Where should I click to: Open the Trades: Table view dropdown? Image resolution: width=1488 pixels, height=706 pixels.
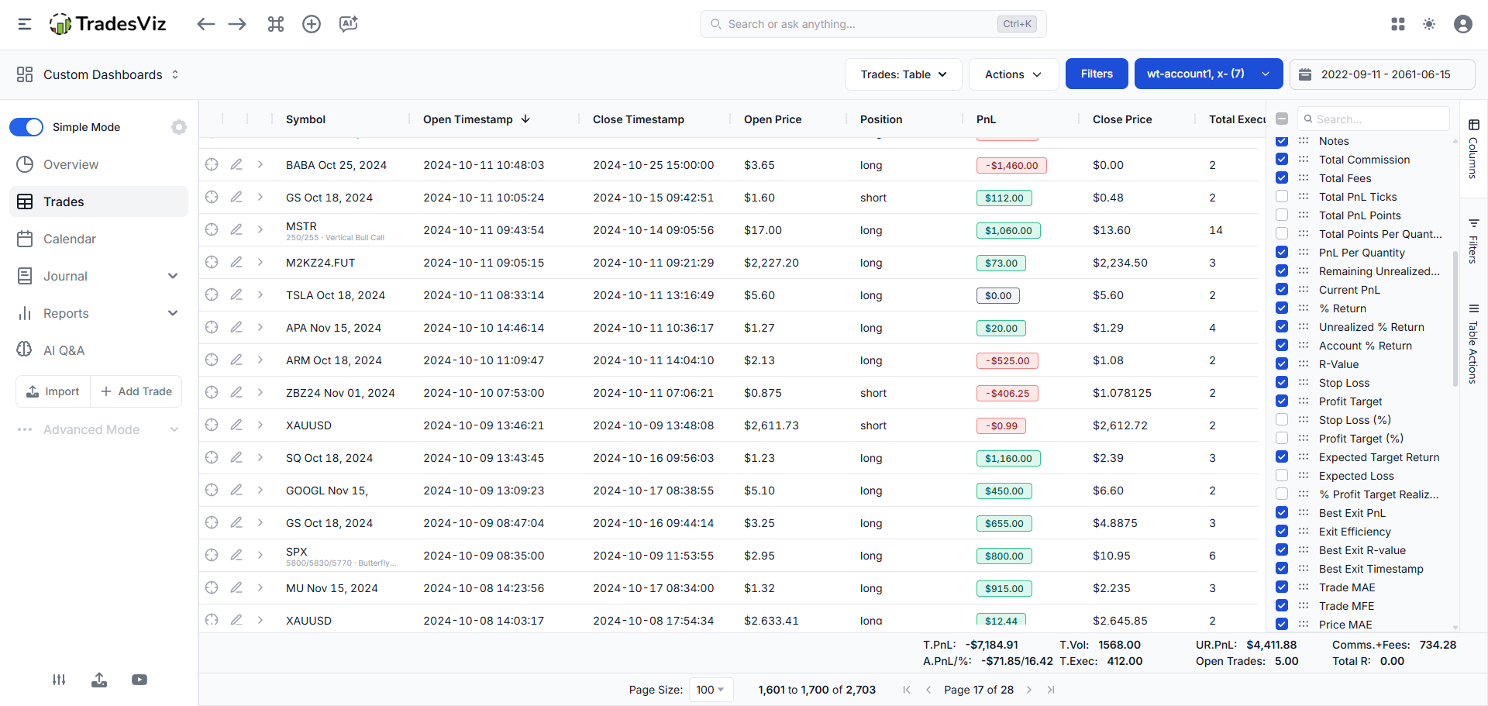(904, 74)
